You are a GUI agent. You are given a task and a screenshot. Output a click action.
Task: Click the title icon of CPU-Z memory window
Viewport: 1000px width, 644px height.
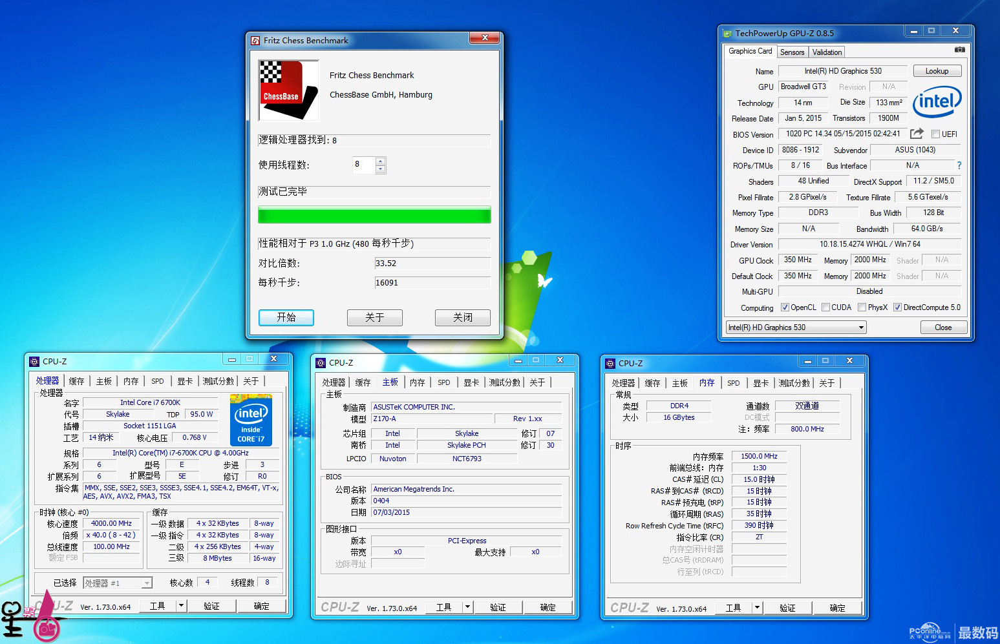[610, 364]
